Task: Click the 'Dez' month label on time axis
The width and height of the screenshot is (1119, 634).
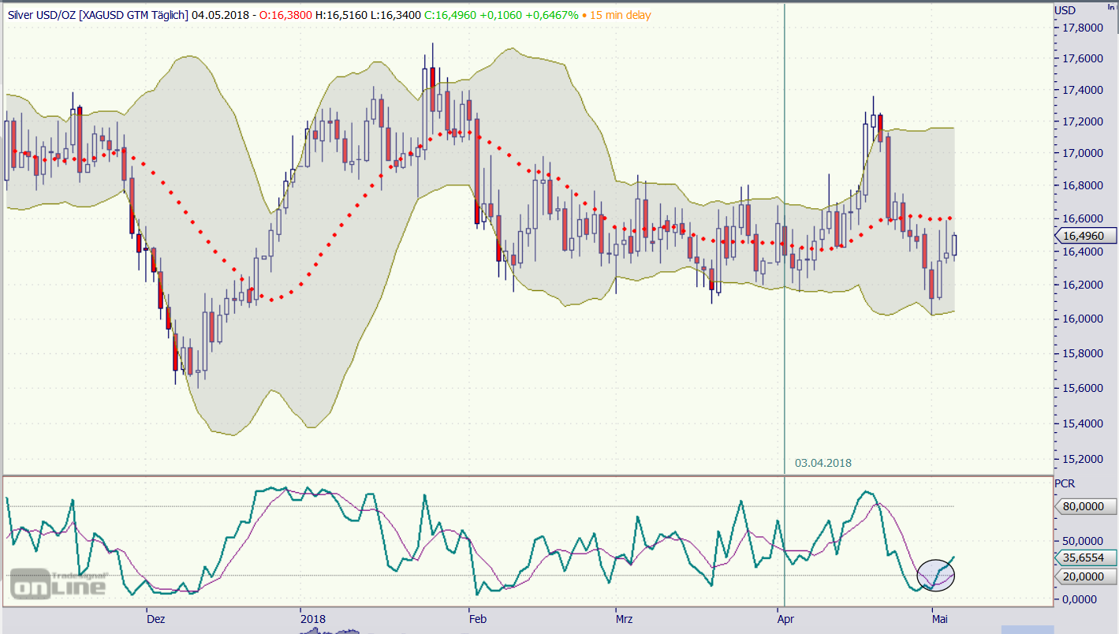Action: [x=156, y=619]
